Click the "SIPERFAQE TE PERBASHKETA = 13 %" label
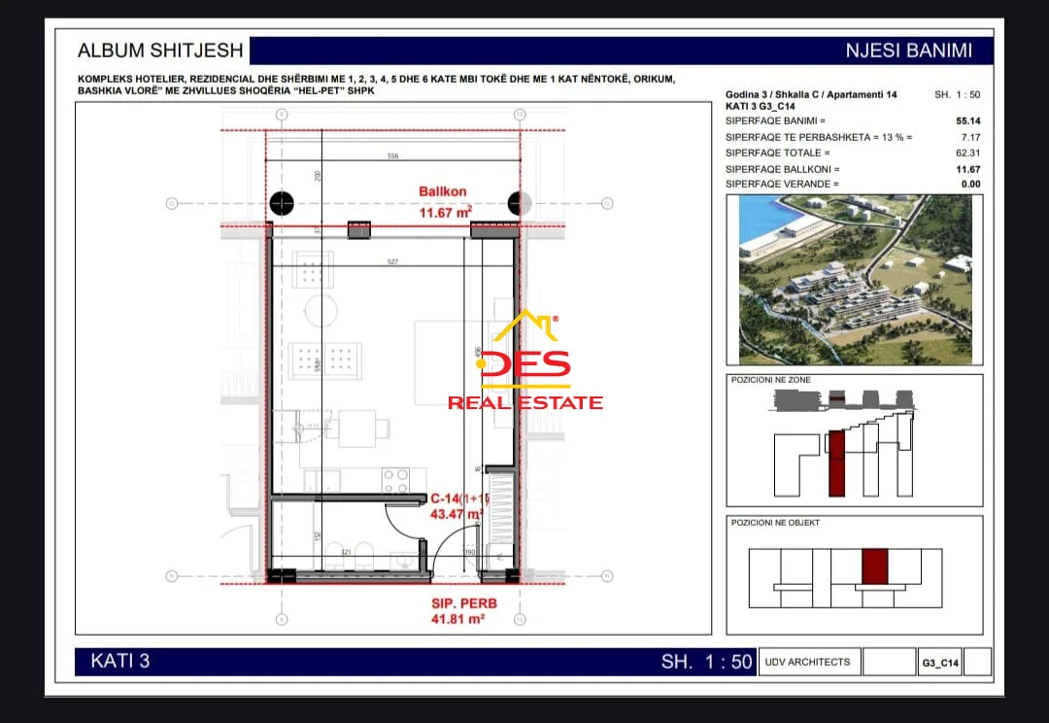This screenshot has width=1049, height=723. (x=819, y=137)
